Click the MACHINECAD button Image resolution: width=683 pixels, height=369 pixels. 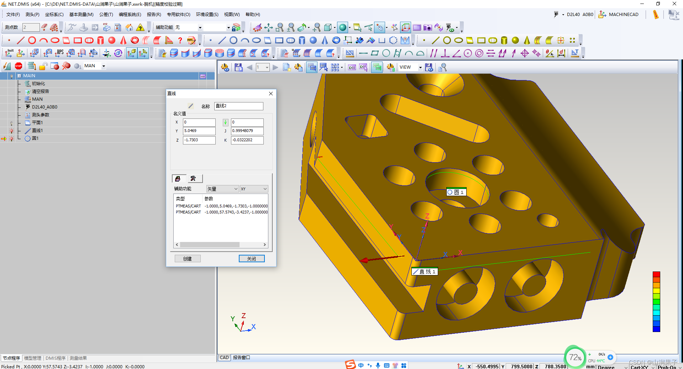pos(619,15)
